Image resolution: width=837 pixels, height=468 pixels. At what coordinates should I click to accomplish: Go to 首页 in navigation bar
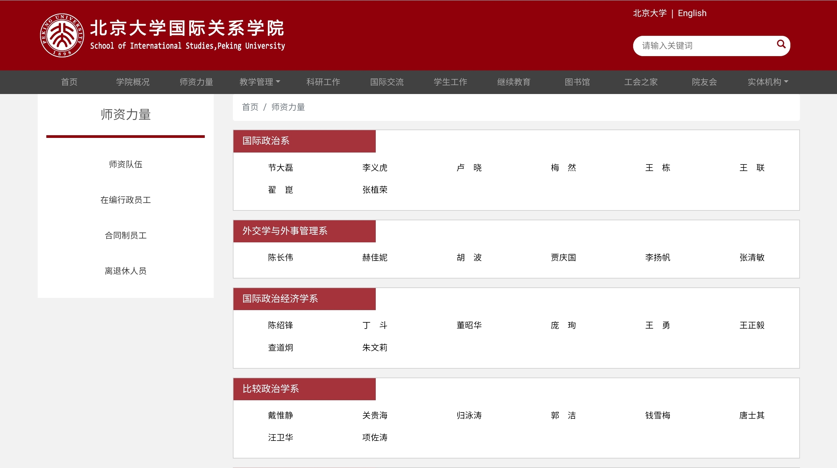(69, 82)
